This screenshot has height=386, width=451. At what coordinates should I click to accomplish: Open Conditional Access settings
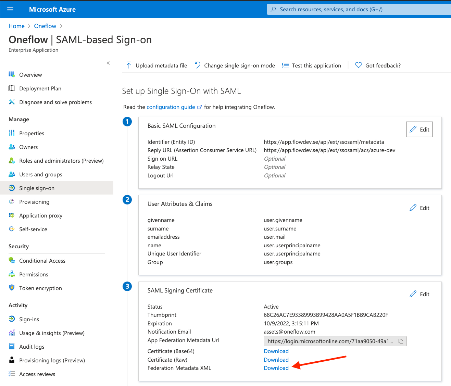[42, 260]
